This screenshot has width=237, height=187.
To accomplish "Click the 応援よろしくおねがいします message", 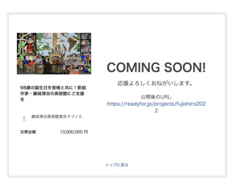I will click(x=155, y=83).
